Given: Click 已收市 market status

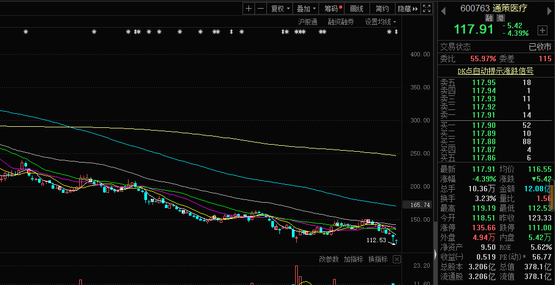Looking at the screenshot, I should coord(540,47).
